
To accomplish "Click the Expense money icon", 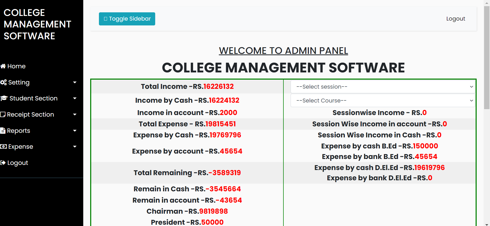I will click(4, 147).
